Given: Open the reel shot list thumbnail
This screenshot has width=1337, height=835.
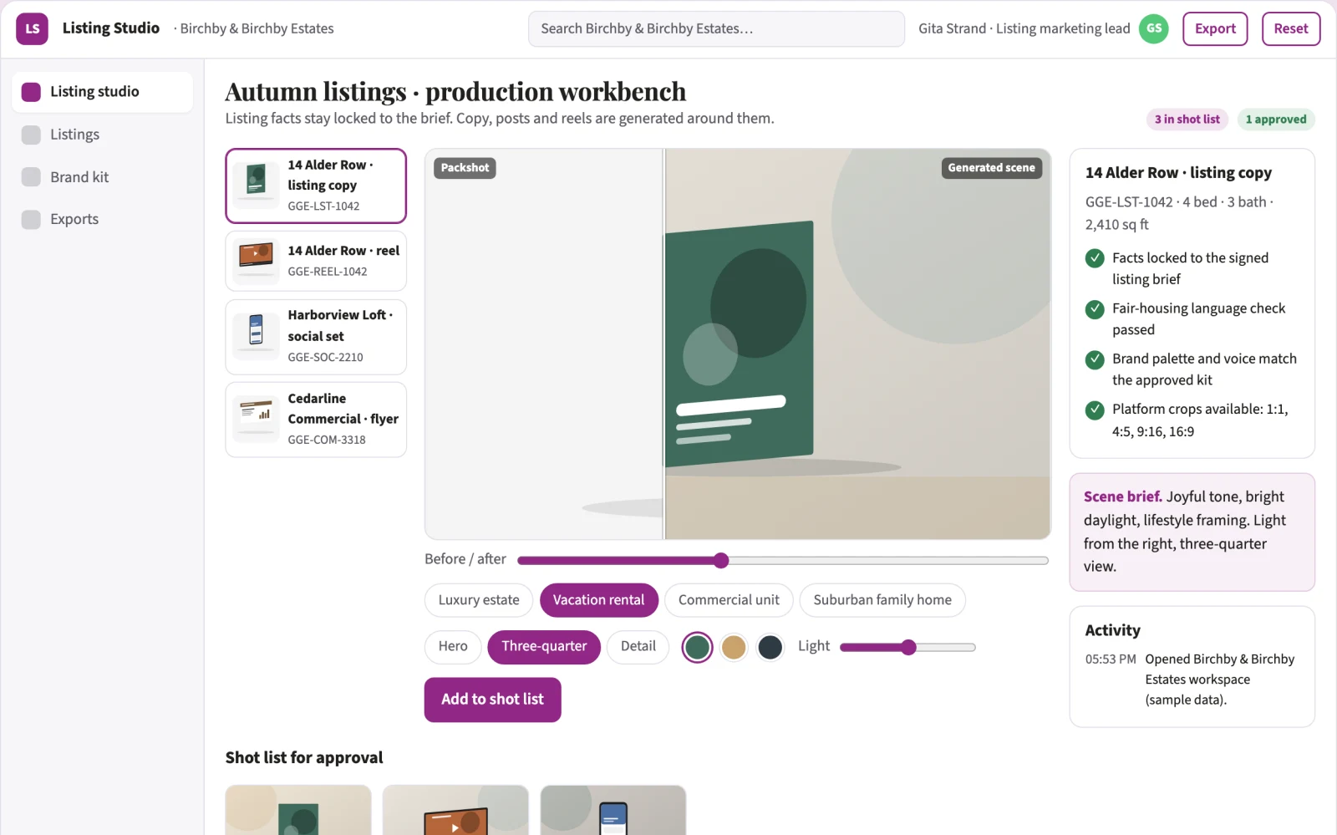Looking at the screenshot, I should 455,810.
